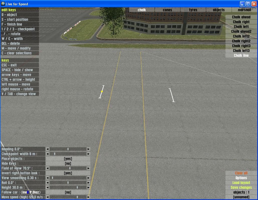Increase Height with right arrow

[88, 187]
